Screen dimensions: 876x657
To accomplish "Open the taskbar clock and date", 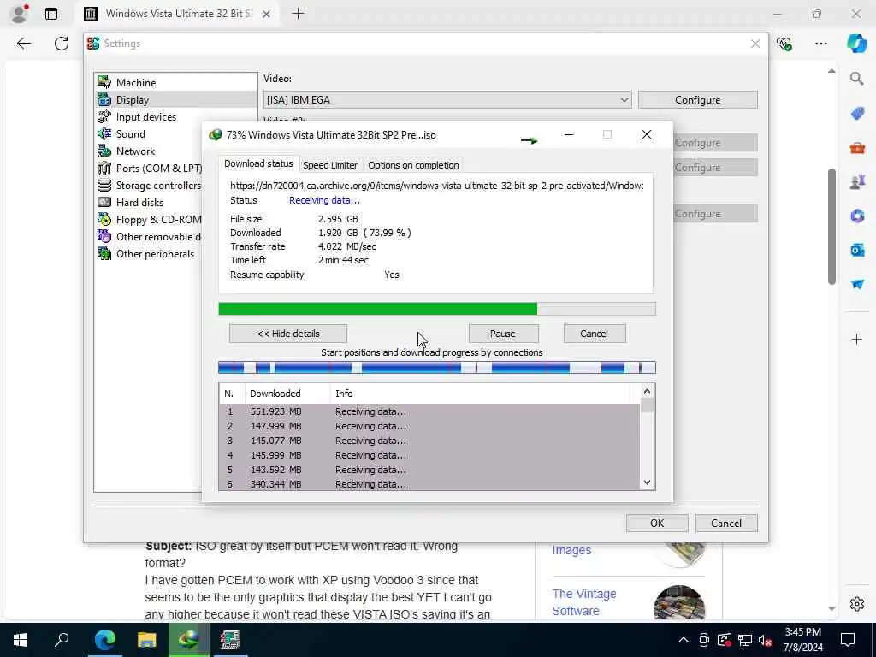I will tap(802, 640).
